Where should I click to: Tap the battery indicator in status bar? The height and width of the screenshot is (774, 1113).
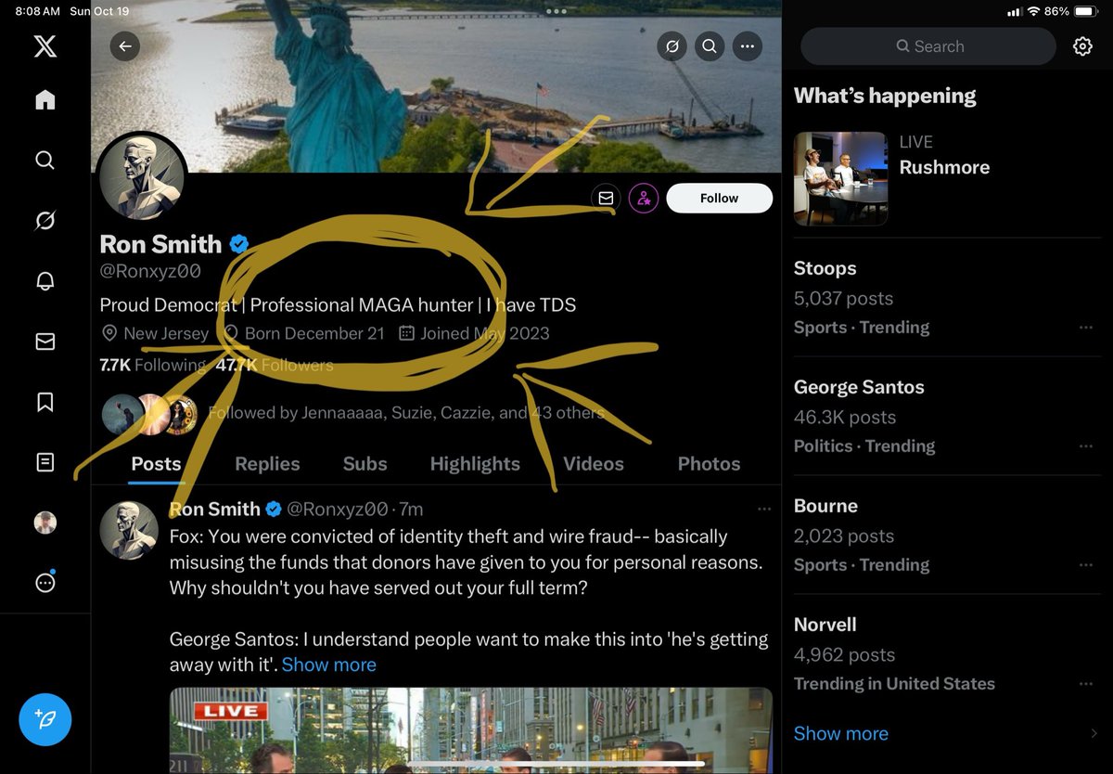(1085, 11)
